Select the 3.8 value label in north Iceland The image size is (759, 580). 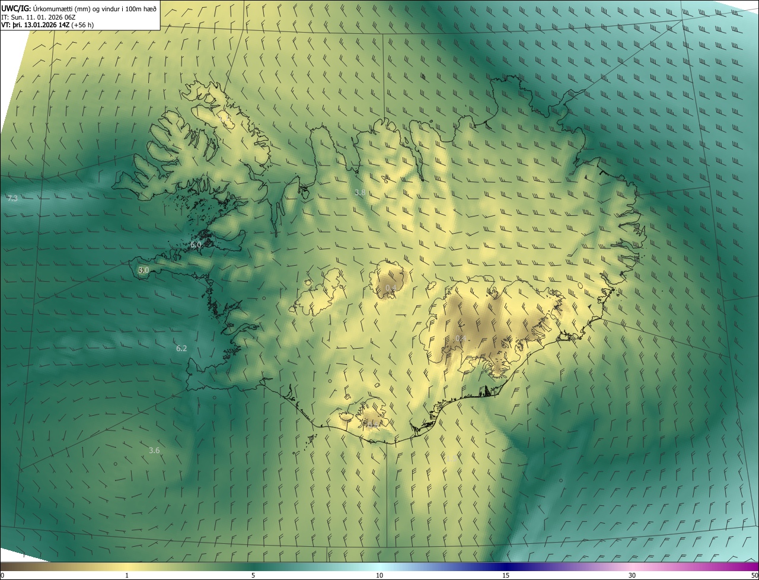point(360,193)
